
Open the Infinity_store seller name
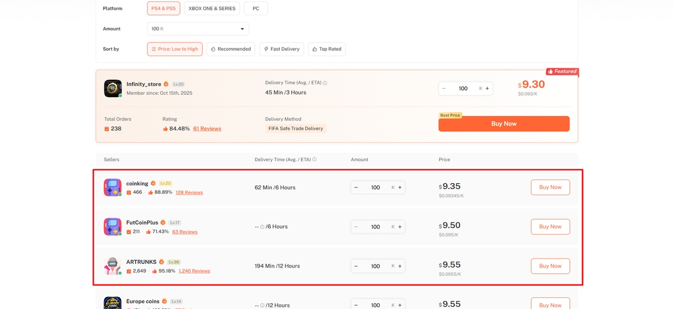(144, 84)
